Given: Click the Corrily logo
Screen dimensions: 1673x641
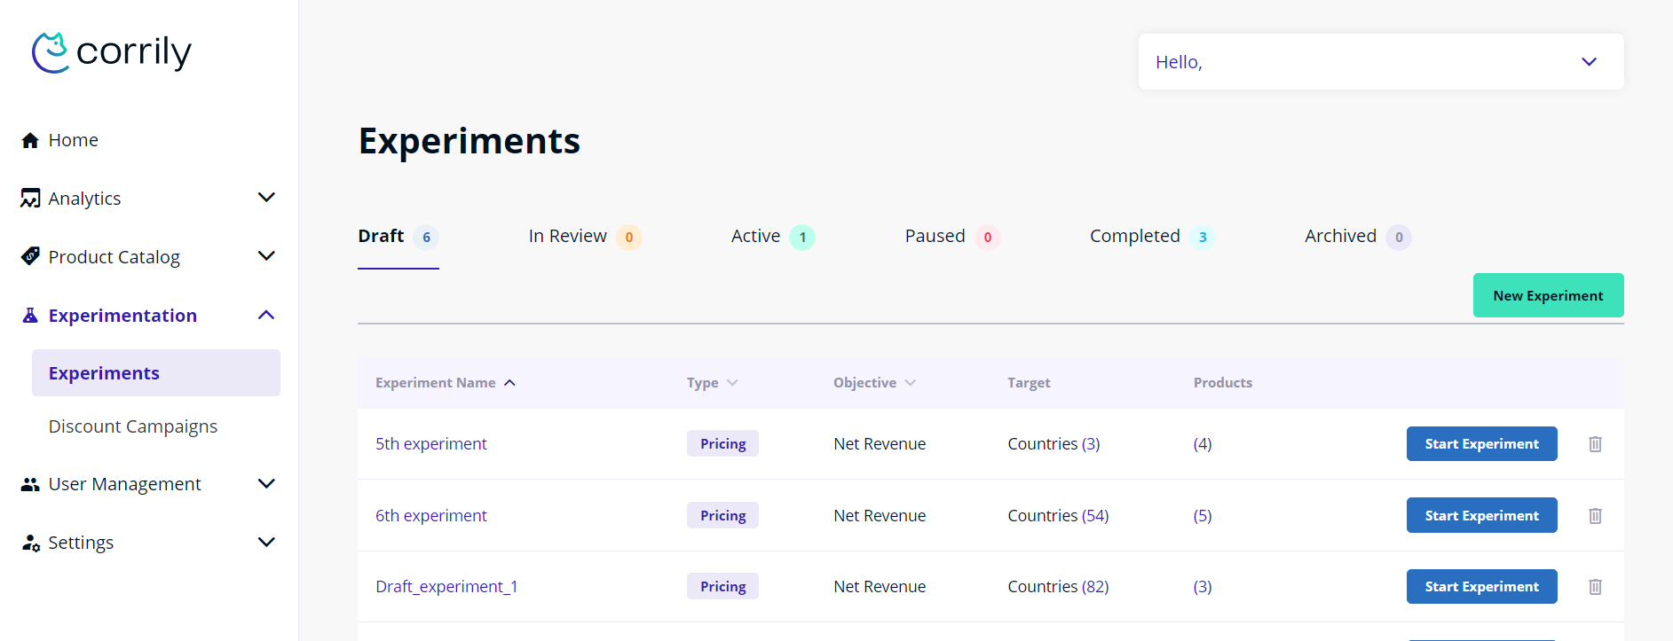Looking at the screenshot, I should 112,52.
